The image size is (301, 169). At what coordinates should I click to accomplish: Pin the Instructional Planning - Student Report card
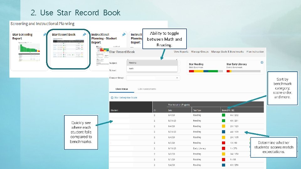click(x=124, y=34)
